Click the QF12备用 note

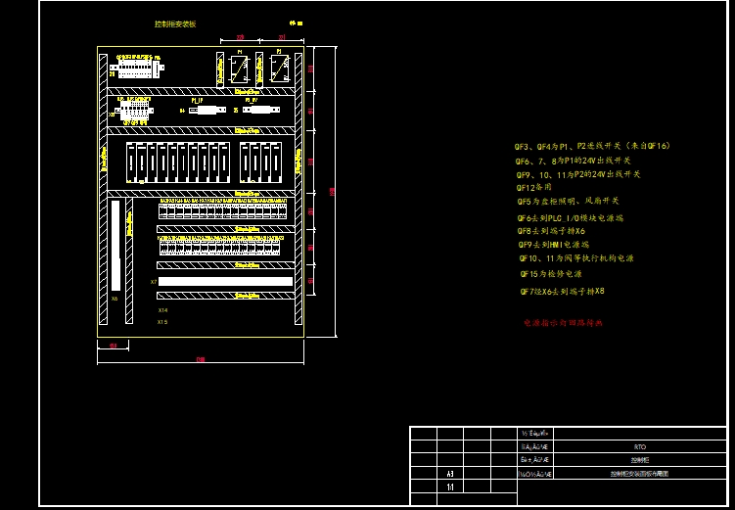point(534,188)
